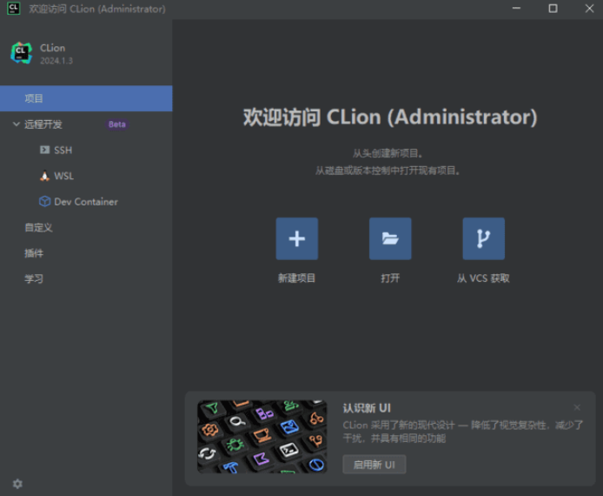Click the 启用新 UI button
This screenshot has width=603, height=496.
374,465
